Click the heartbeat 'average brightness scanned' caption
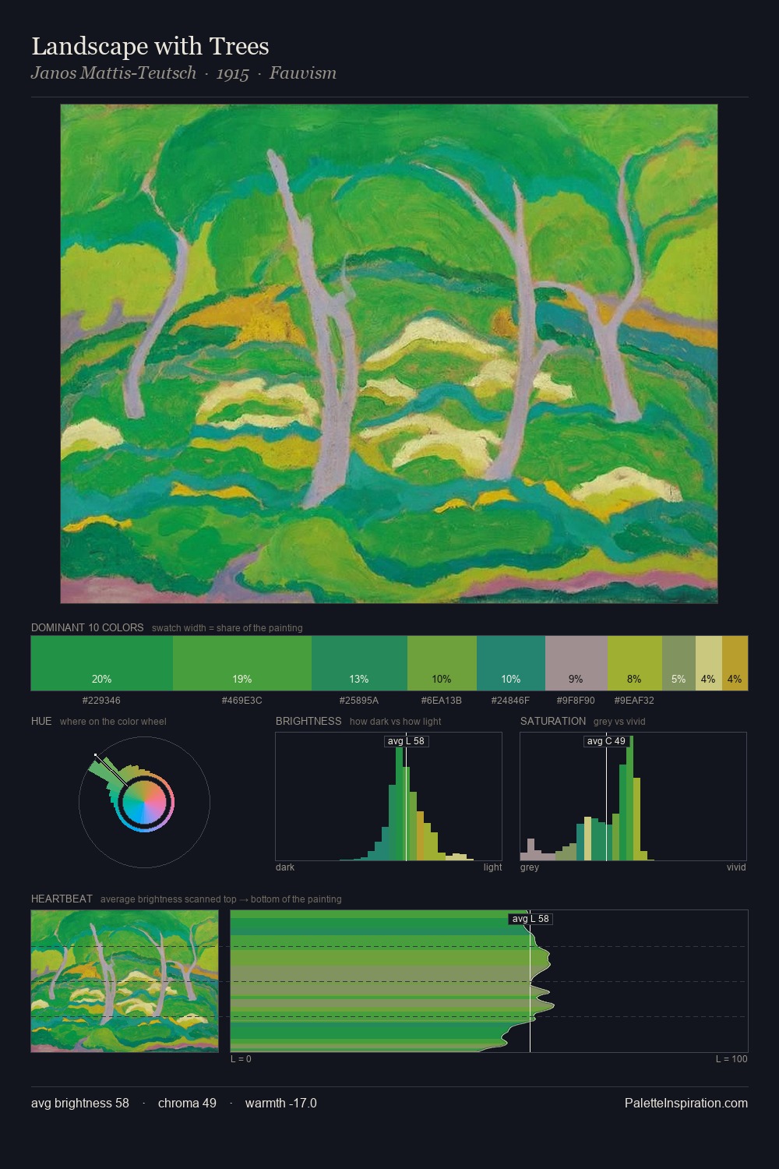 [x=221, y=899]
